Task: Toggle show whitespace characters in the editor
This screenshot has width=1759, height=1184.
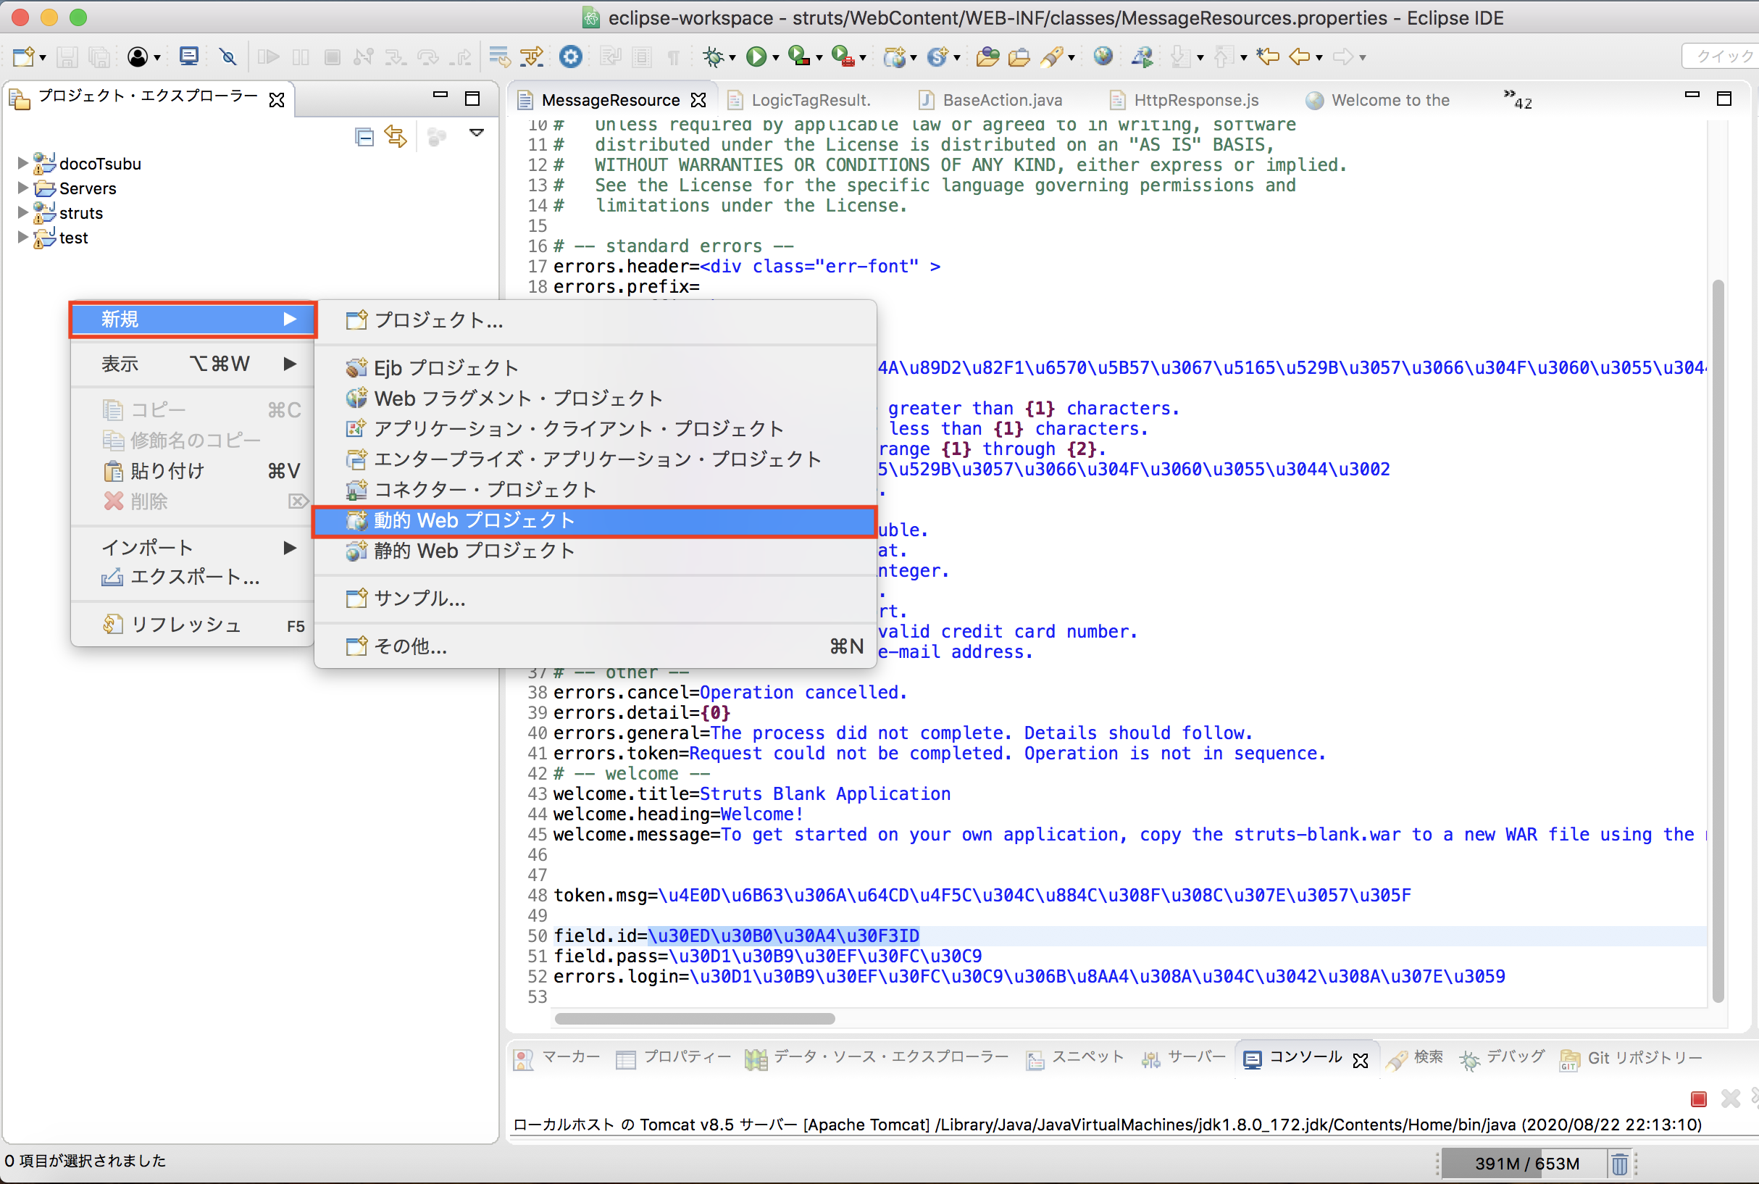Action: [x=674, y=57]
